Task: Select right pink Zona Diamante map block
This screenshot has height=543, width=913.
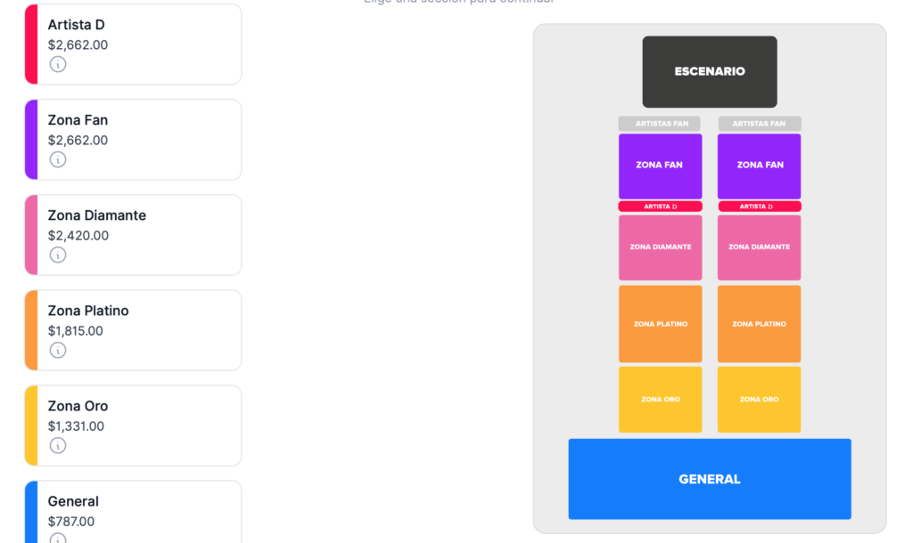Action: [x=760, y=247]
